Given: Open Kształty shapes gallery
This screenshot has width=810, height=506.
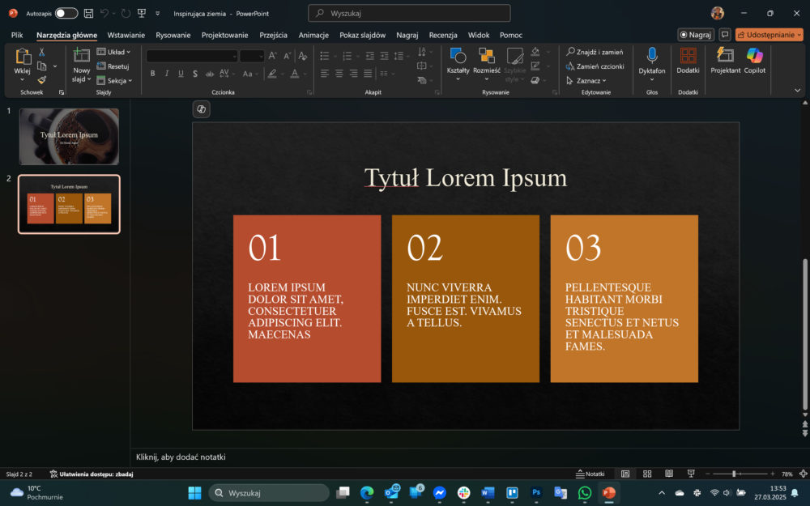Looking at the screenshot, I should 458,64.
